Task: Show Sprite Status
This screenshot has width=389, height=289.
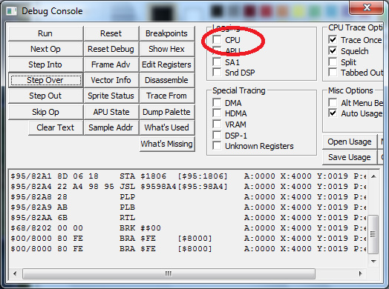Action: (x=111, y=96)
